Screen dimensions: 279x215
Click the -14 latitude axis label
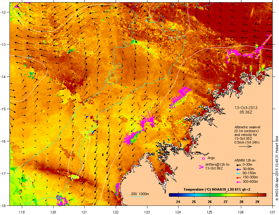click(3, 77)
